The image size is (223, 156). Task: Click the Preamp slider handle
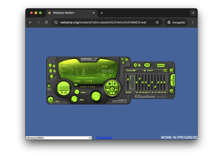pos(128,80)
